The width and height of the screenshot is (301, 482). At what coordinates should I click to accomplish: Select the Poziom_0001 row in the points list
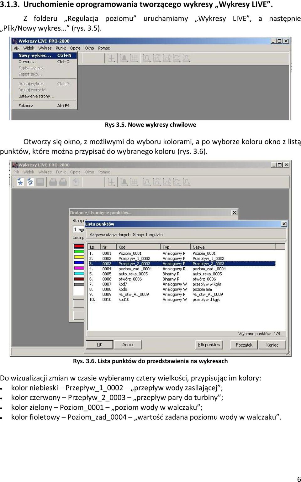point(182,254)
